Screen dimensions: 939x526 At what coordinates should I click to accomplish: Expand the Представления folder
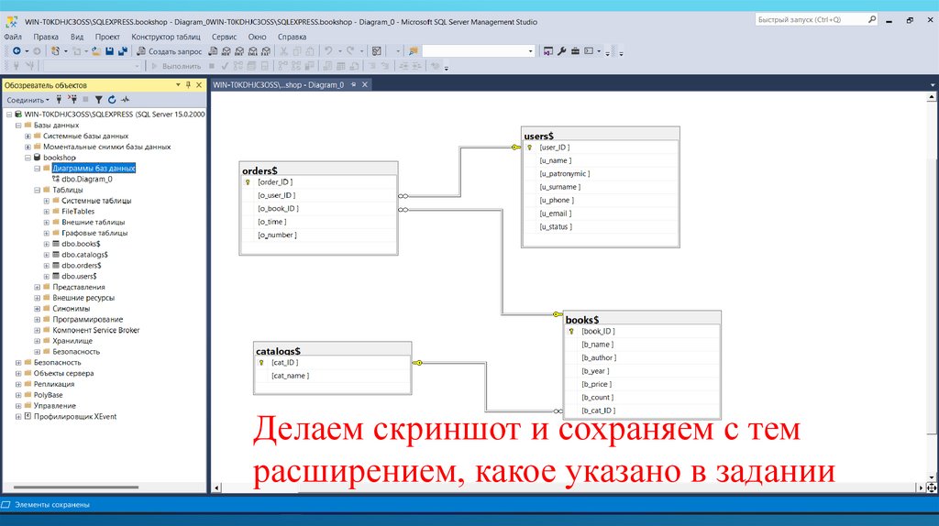click(37, 287)
